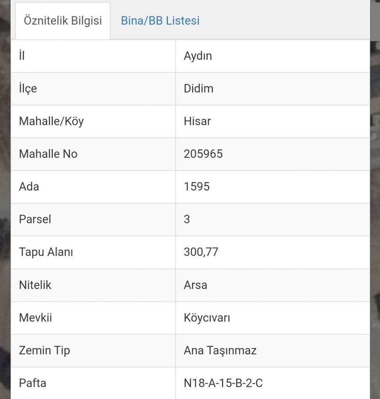Click the Nitelik label cell
Viewport: 380px width, 399px height.
(x=93, y=285)
